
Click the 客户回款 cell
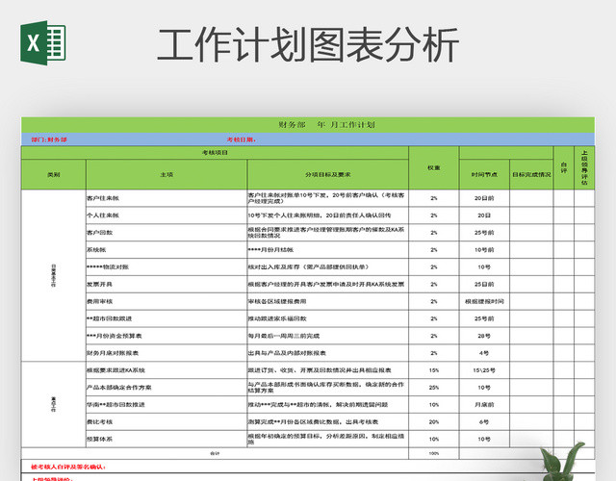[167, 233]
